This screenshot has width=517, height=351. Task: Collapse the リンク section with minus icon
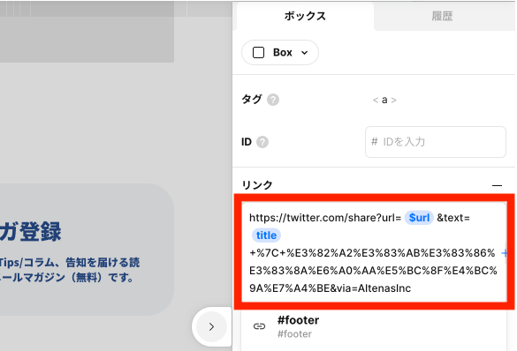pos(497,185)
